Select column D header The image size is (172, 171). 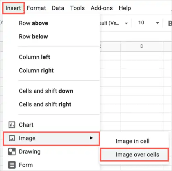(142, 46)
